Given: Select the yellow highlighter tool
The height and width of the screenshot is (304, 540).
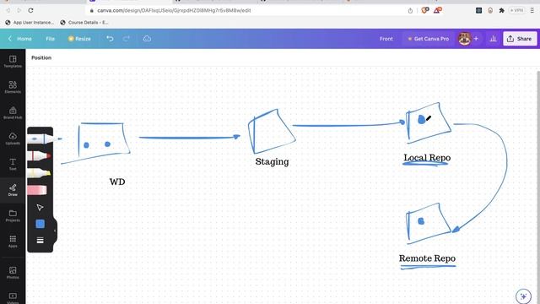Looking at the screenshot, I should click(39, 173).
